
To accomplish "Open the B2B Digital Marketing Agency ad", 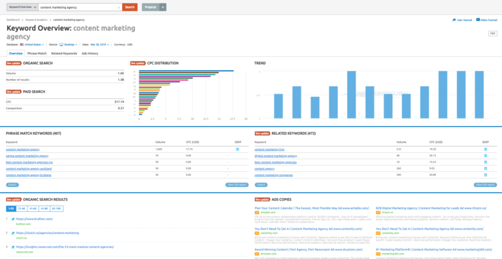I will point(431,208).
